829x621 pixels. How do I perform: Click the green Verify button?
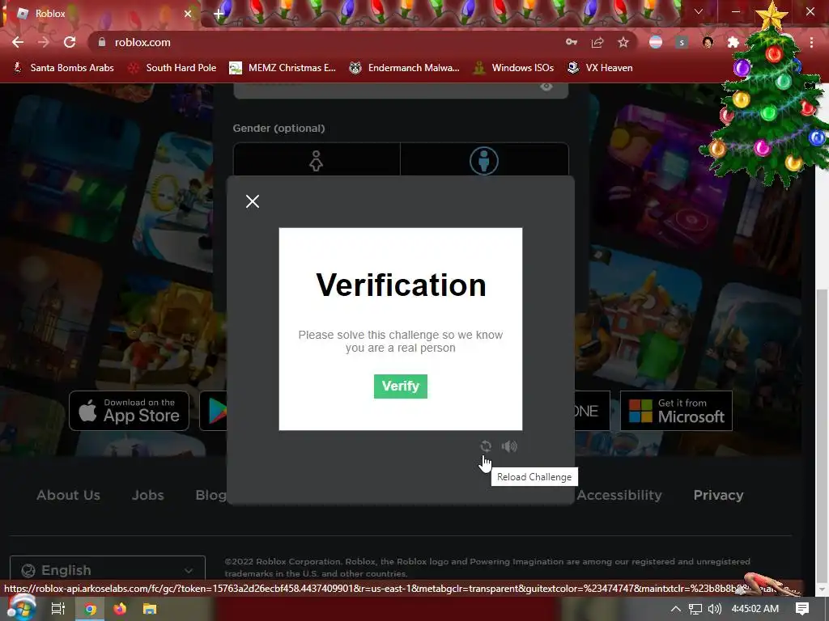pos(400,386)
